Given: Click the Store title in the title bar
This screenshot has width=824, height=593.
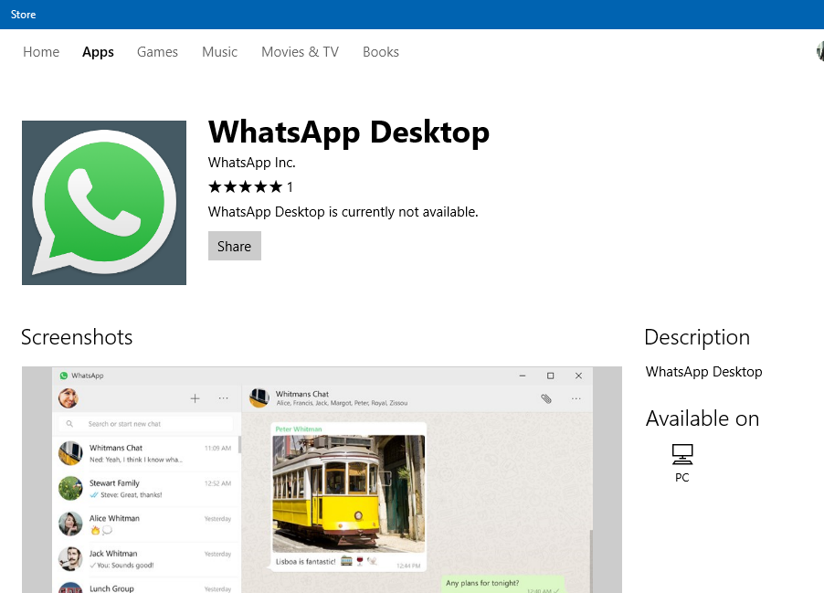Looking at the screenshot, I should coord(23,15).
